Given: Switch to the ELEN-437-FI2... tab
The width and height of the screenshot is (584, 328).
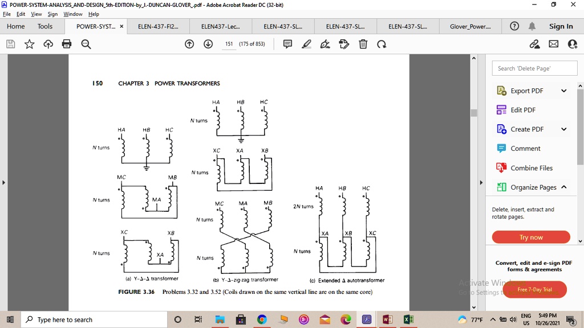Looking at the screenshot, I should [x=158, y=26].
